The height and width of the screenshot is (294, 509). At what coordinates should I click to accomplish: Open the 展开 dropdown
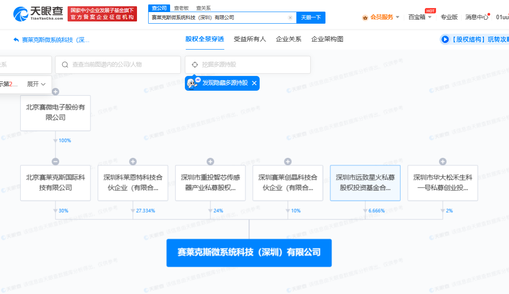[36, 84]
